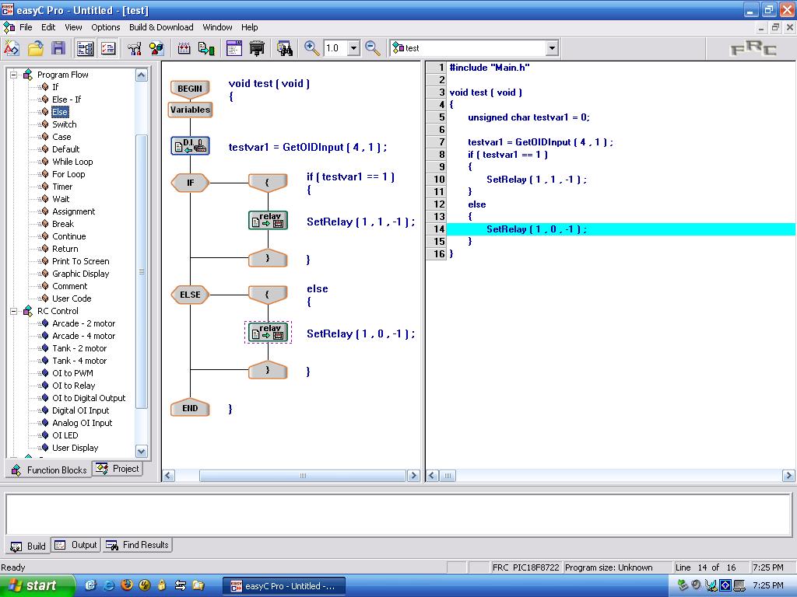The image size is (797, 597).
Task: Click the easyC Pro taskbar button
Action: point(284,586)
